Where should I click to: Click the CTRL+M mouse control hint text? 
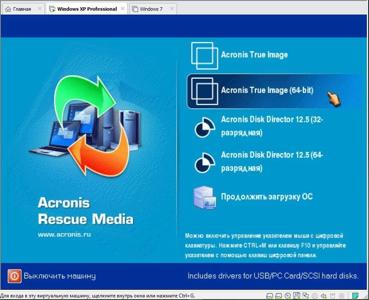tap(266, 245)
